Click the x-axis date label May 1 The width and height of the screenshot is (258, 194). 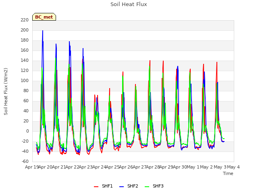click(x=193, y=167)
